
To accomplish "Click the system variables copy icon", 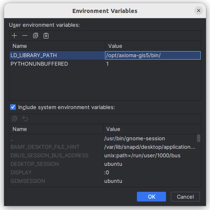I will point(15,119).
